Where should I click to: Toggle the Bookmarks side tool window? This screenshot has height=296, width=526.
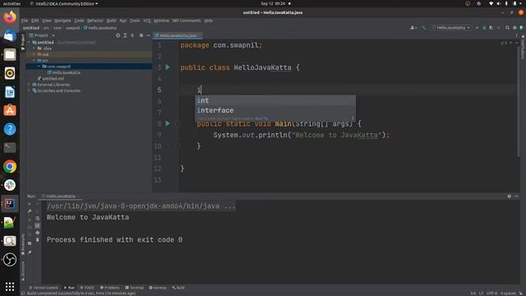[x=22, y=244]
